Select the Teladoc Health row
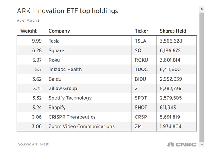 [107, 69]
